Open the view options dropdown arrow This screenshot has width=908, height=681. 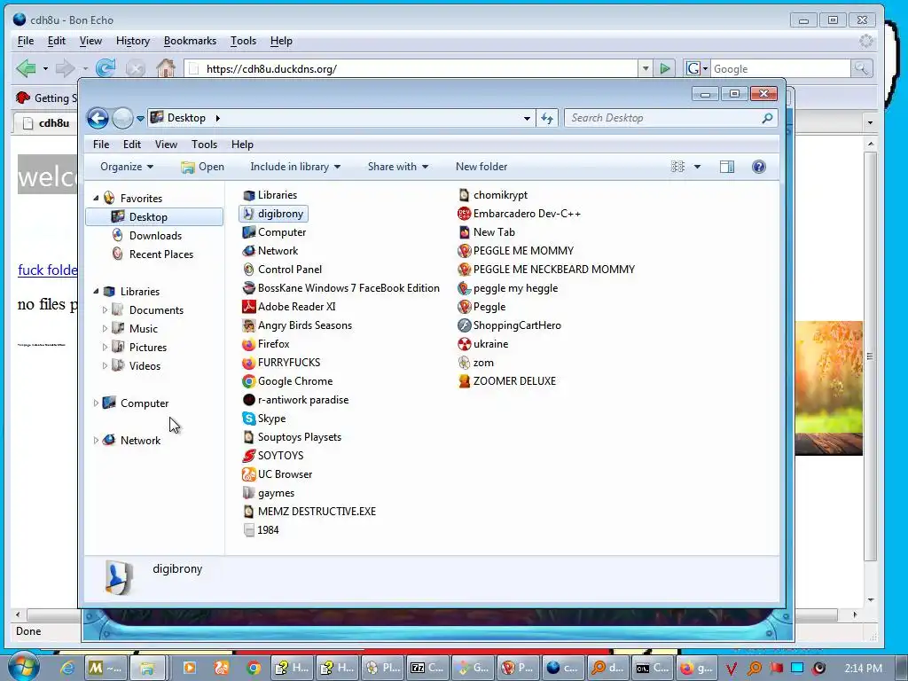697,167
